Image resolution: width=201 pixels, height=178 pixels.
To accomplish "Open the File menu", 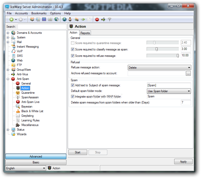I will pyautogui.click(x=9, y=13).
